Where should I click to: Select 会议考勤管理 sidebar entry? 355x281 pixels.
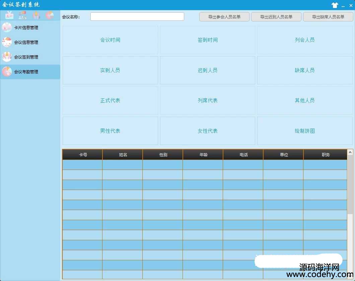pos(26,72)
